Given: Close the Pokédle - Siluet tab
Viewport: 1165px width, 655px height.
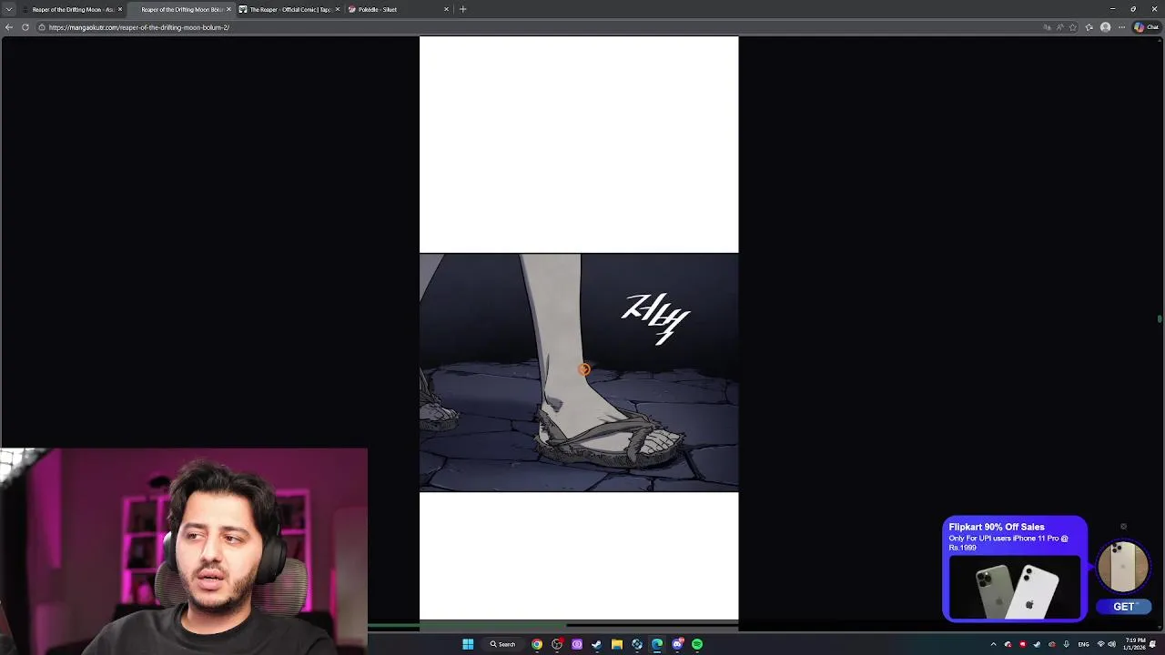Looking at the screenshot, I should coord(446,9).
